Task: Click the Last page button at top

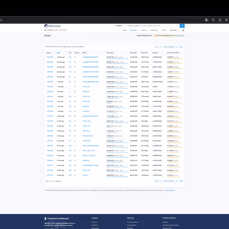Action: pyautogui.click(x=181, y=47)
